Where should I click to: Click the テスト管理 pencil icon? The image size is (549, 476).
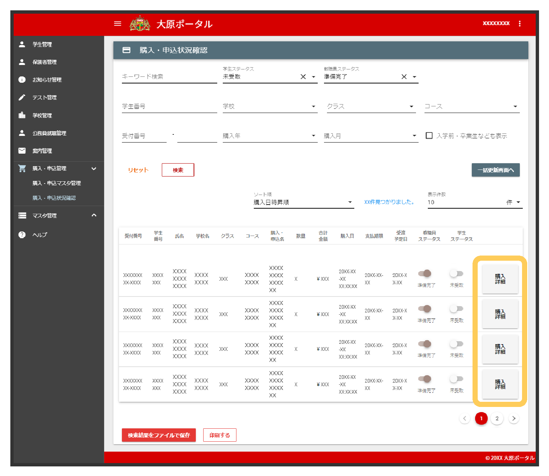click(22, 97)
